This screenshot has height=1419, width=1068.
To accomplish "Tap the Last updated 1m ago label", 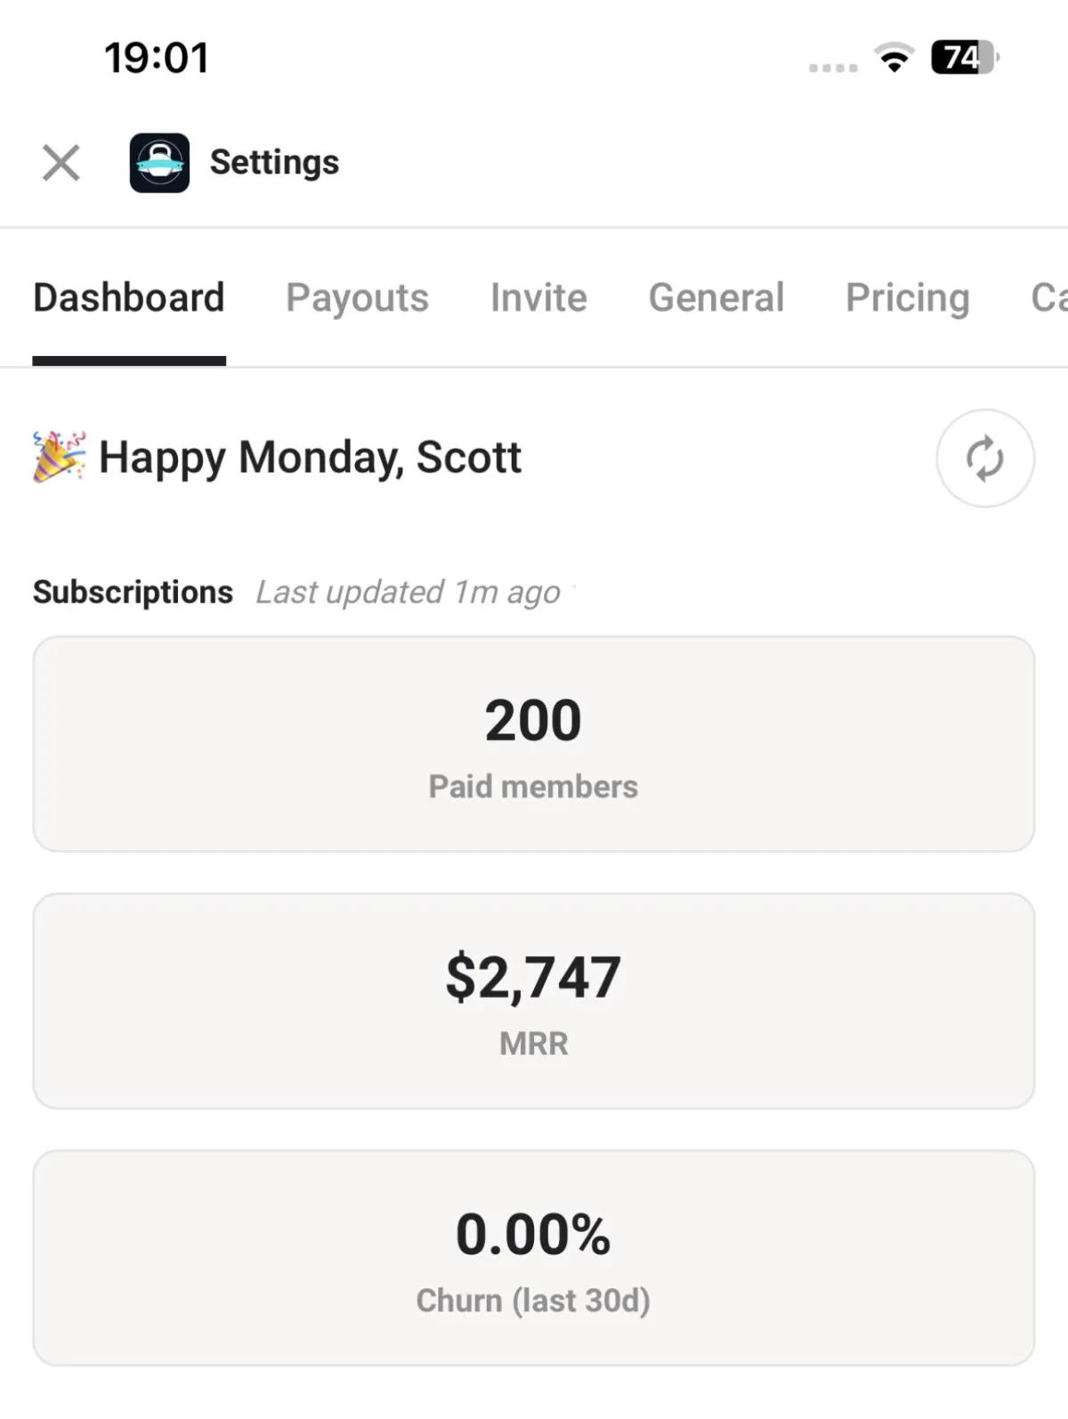I will tap(409, 592).
